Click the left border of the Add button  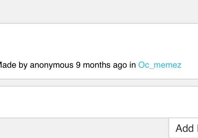[169, 128]
